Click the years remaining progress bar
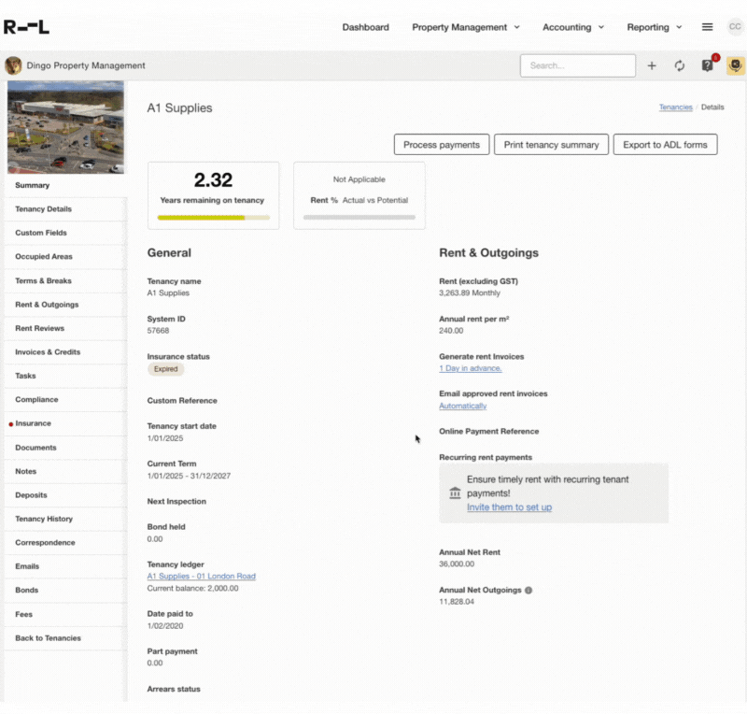Image resolution: width=747 pixels, height=714 pixels. [x=213, y=217]
